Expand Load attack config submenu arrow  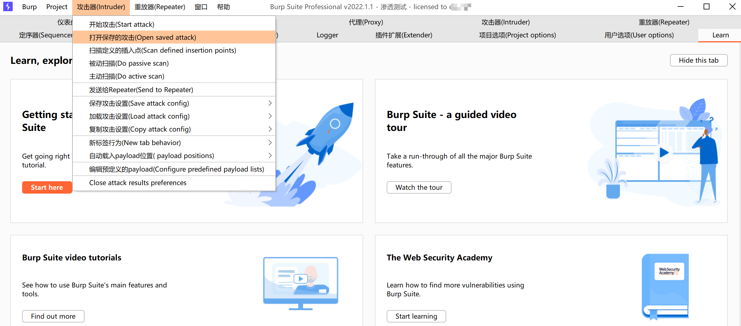pos(270,116)
